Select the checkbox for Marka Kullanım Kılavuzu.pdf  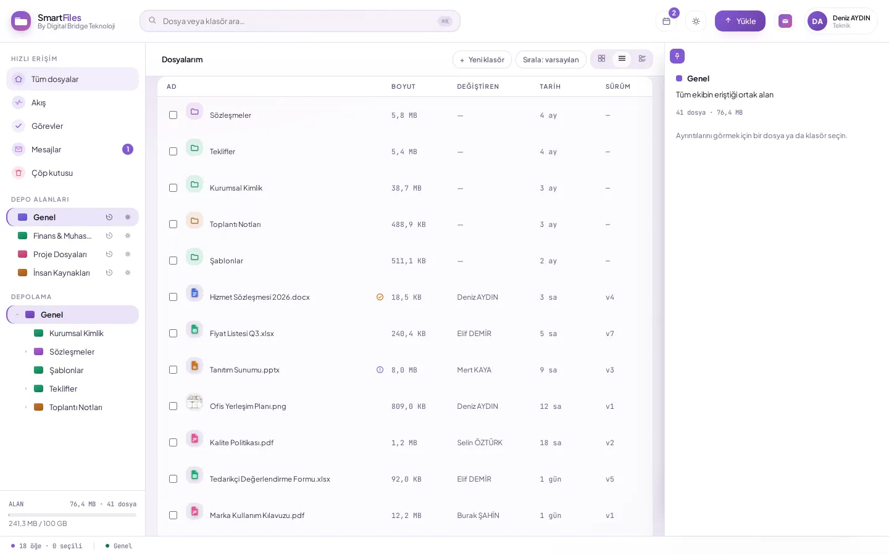tap(173, 516)
